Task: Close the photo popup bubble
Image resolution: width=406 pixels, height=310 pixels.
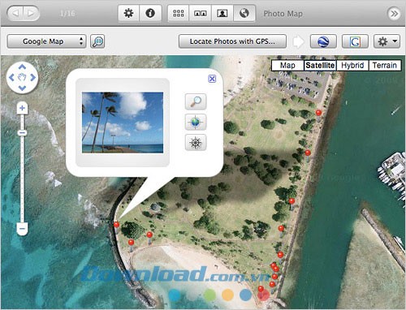Action: (212, 79)
